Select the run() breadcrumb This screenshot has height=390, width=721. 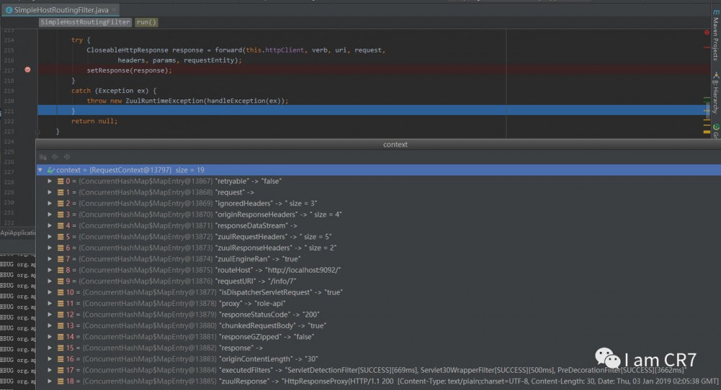146,22
